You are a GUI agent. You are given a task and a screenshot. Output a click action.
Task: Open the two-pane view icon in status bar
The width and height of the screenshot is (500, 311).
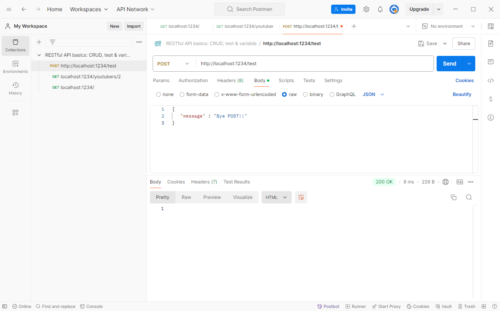click(484, 306)
